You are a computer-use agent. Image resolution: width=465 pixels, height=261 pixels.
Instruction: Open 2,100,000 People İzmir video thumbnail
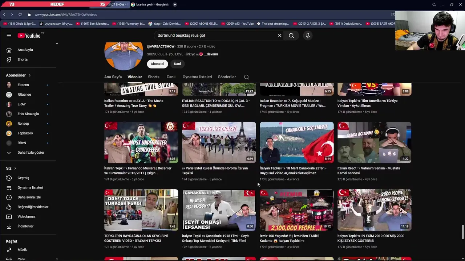(297, 210)
